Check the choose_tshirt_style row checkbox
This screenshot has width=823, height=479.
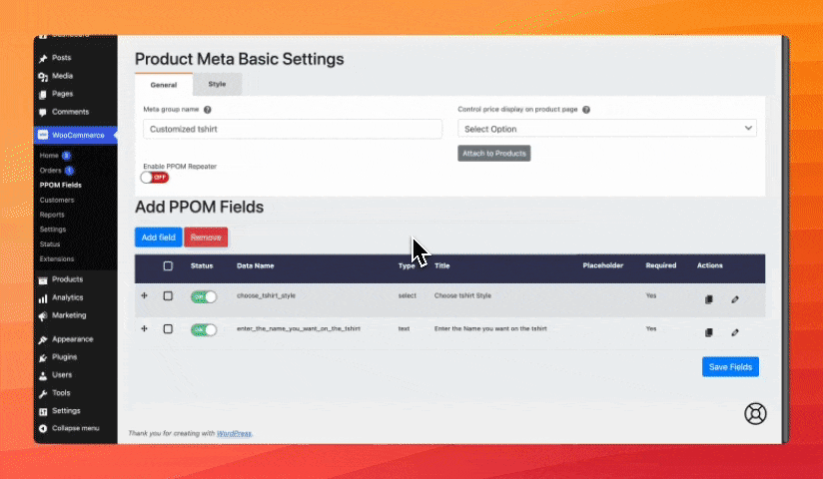click(168, 296)
